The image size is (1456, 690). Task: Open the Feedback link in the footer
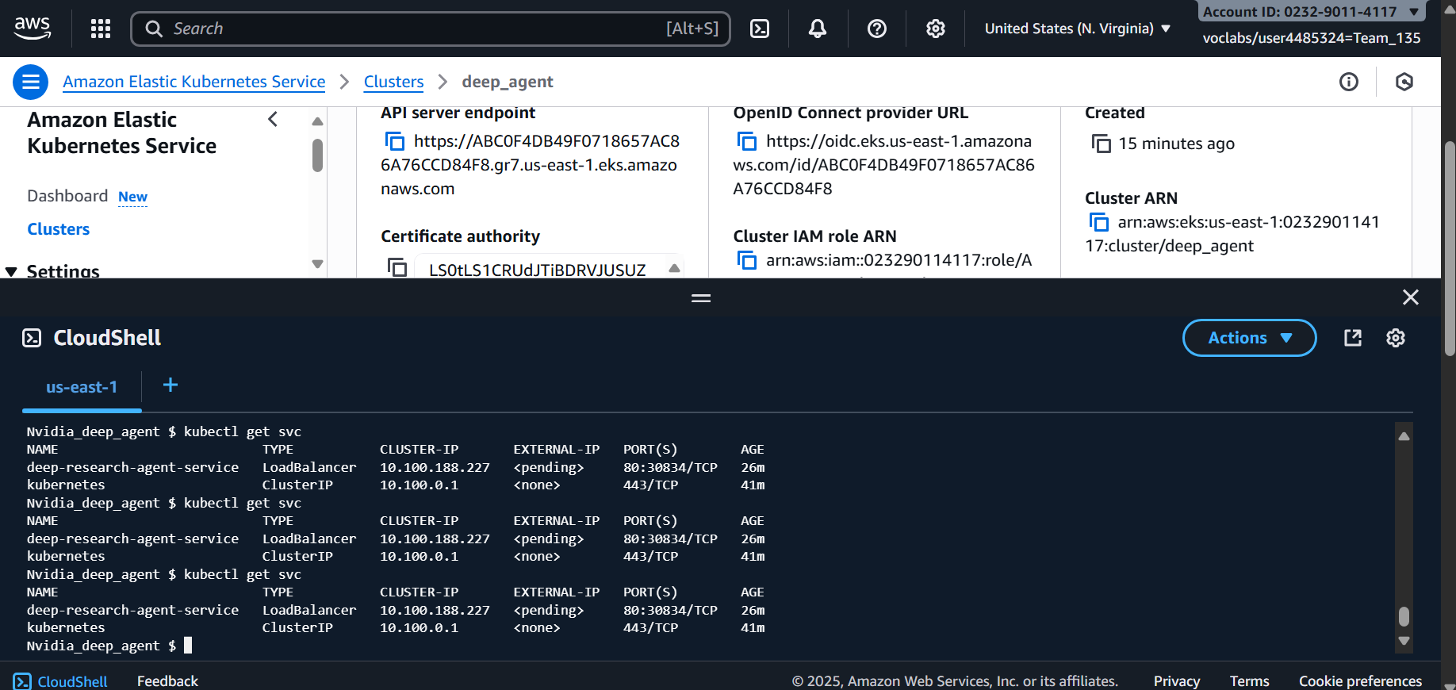pyautogui.click(x=167, y=681)
